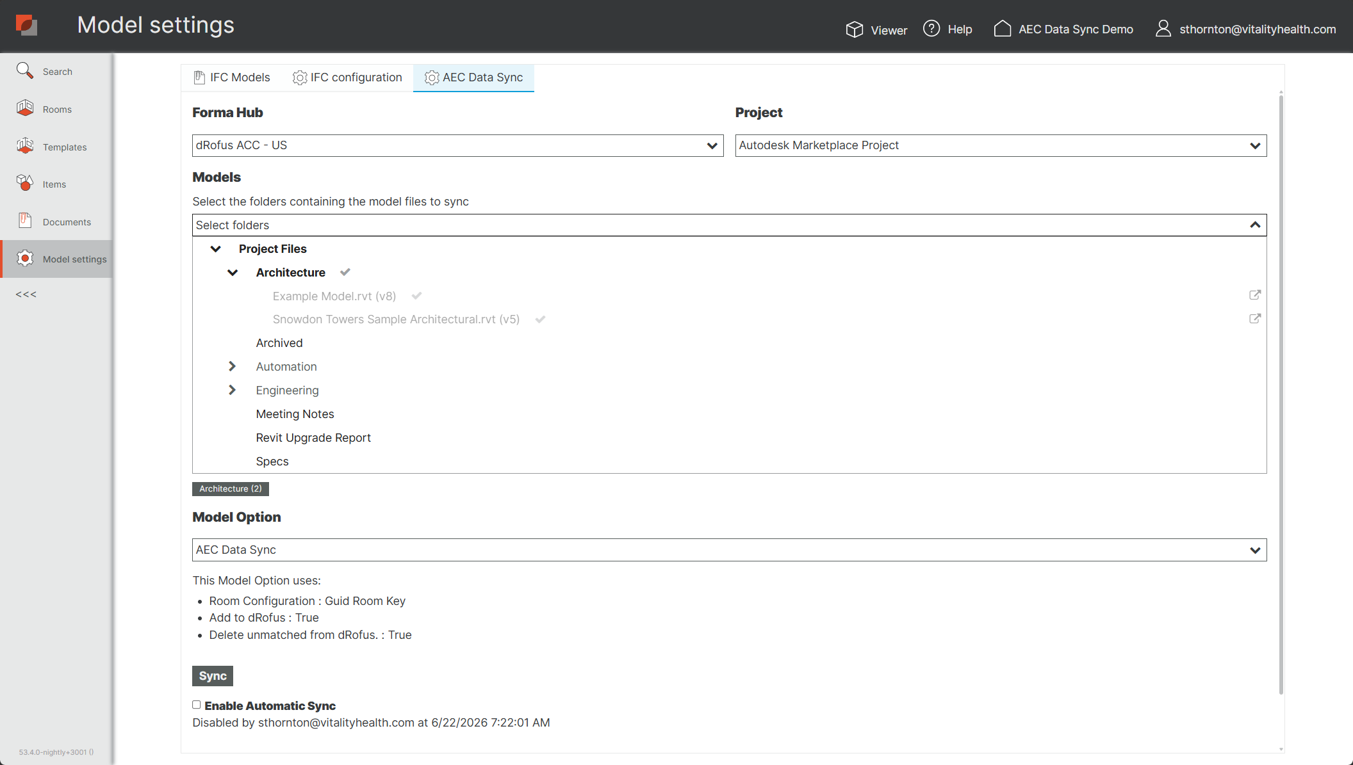1353x765 pixels.
Task: Click the 'Room Configuration : Guid Room Key' line
Action: (307, 601)
